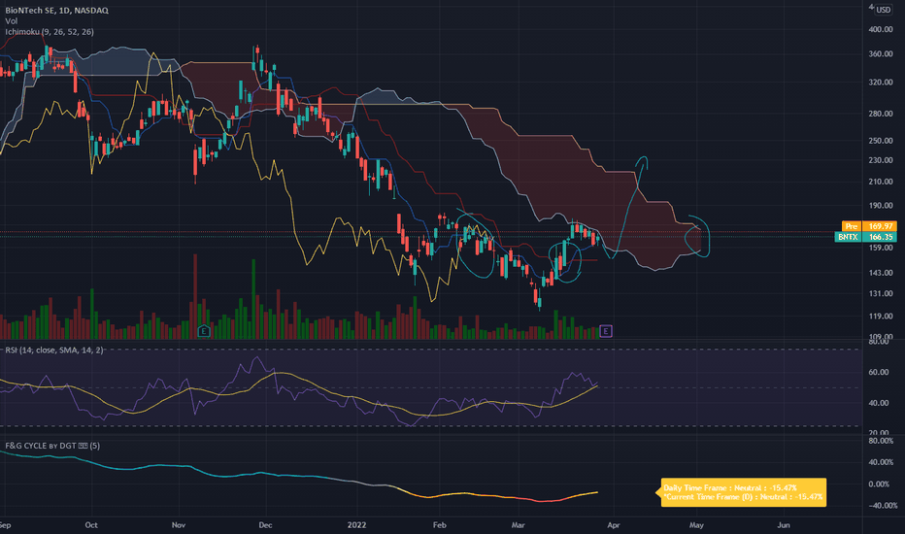This screenshot has height=534, width=905.
Task: Click the BNTX 166.35 price label
Action: point(865,237)
